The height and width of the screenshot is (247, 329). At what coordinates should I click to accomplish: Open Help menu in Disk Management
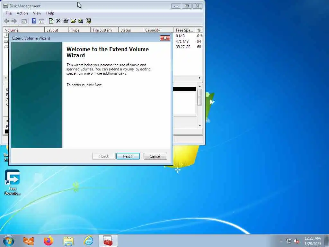(50, 13)
